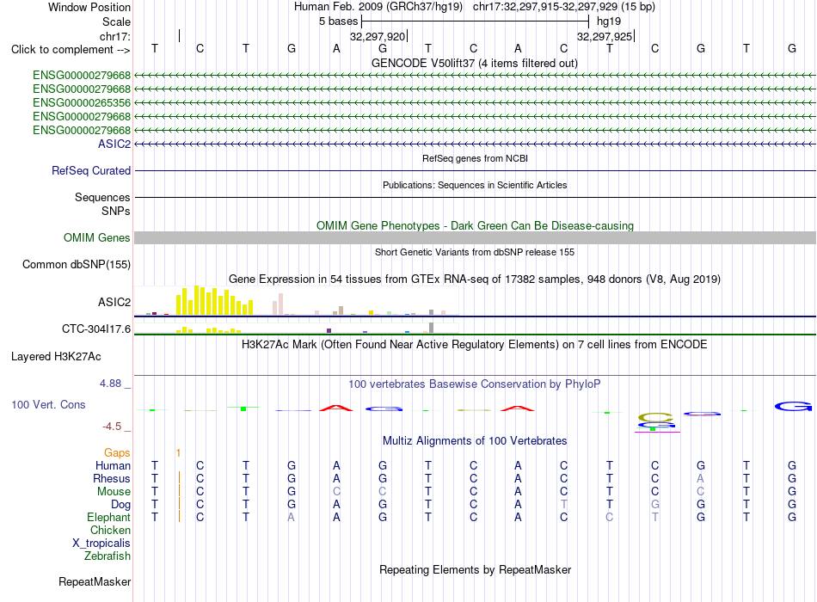Viewport: 817px width, 602px height.
Task: Click the 'RefSeq genes from NCBI' title
Action: 476,158
